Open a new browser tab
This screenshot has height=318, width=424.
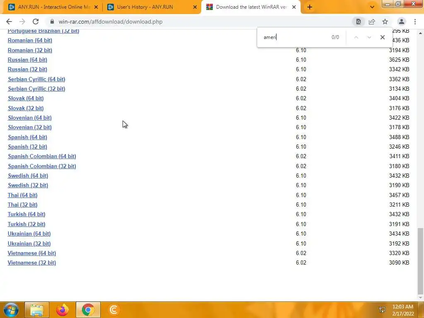click(310, 7)
